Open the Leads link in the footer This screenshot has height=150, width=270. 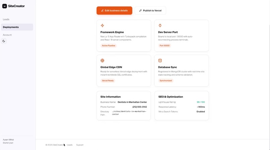coord(70,145)
